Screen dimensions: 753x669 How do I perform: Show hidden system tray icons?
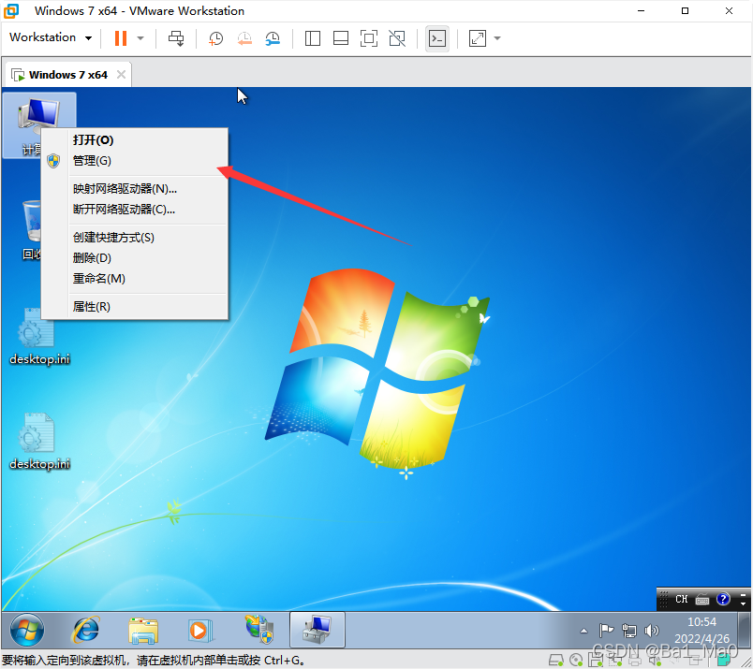[x=584, y=631]
